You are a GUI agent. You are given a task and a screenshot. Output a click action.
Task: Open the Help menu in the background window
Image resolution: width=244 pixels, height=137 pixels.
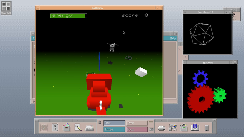(x=172, y=39)
